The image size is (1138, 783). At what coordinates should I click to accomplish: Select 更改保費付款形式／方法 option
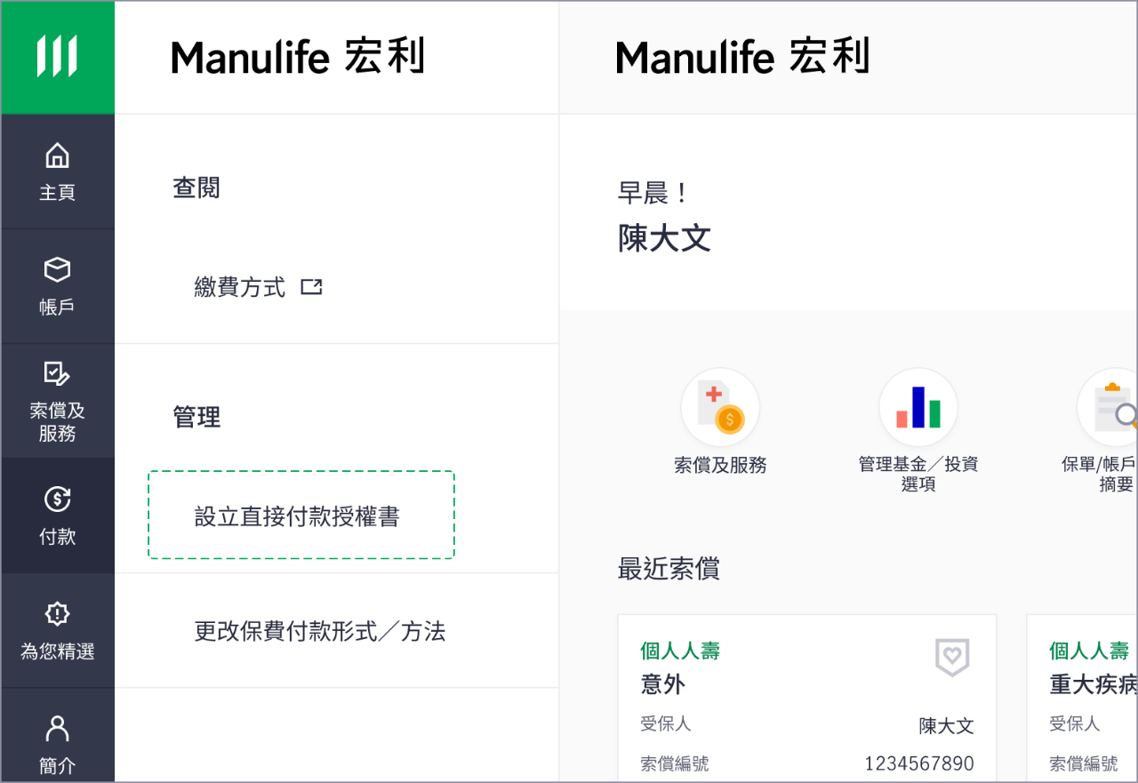[x=320, y=631]
